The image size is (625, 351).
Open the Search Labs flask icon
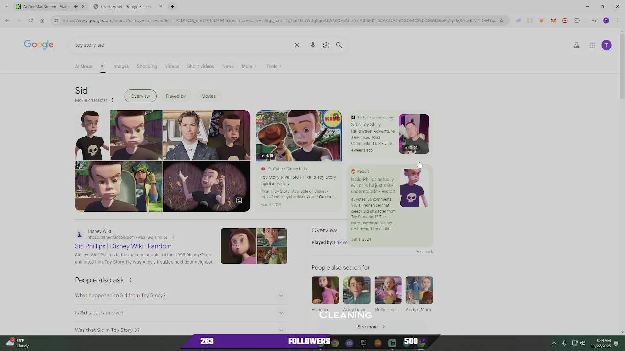pos(576,45)
